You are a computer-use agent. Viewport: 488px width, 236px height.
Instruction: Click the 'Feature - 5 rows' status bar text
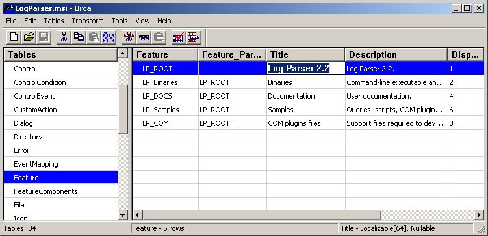[158, 229]
